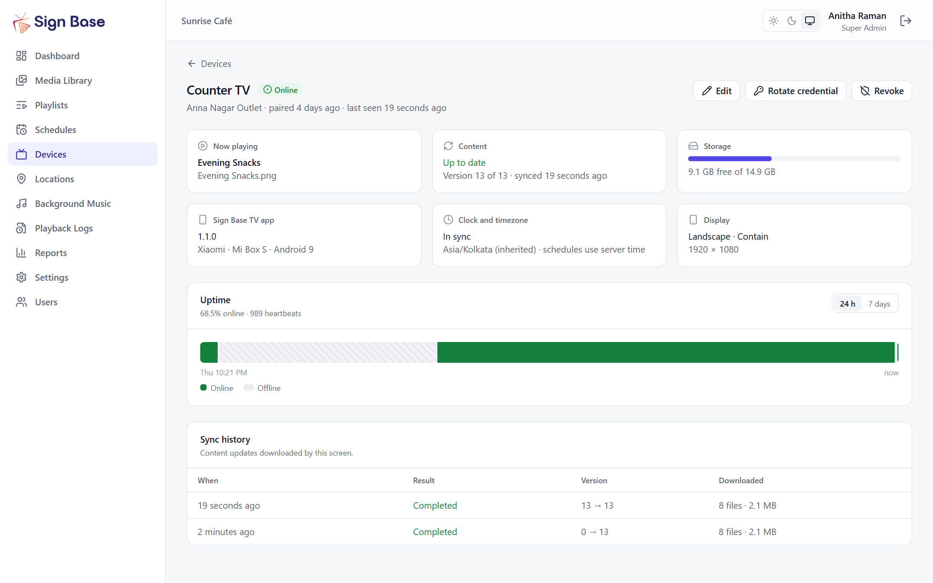The height and width of the screenshot is (583, 933).
Task: Open Schedules in the sidebar
Action: (x=83, y=130)
